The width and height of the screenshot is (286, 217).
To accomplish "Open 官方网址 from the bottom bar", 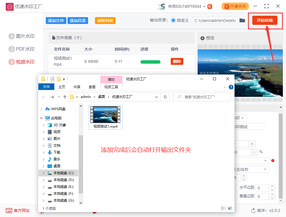I will tap(18, 211).
